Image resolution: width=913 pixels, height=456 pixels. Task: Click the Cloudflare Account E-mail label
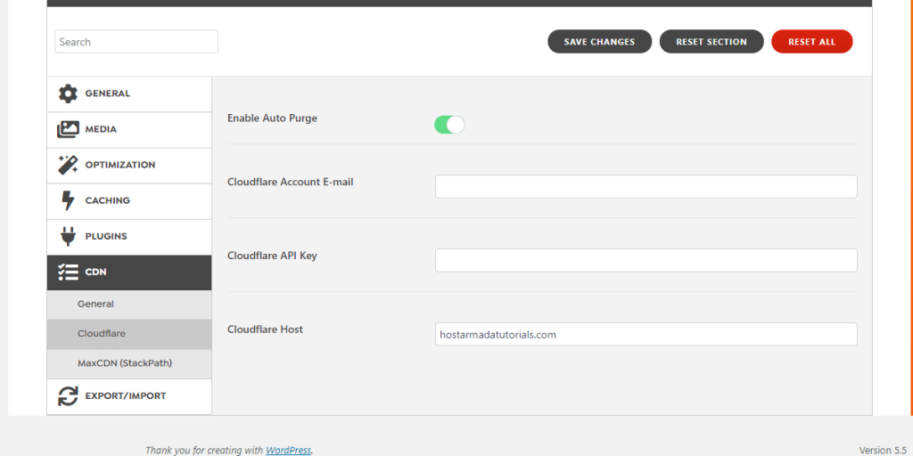291,182
